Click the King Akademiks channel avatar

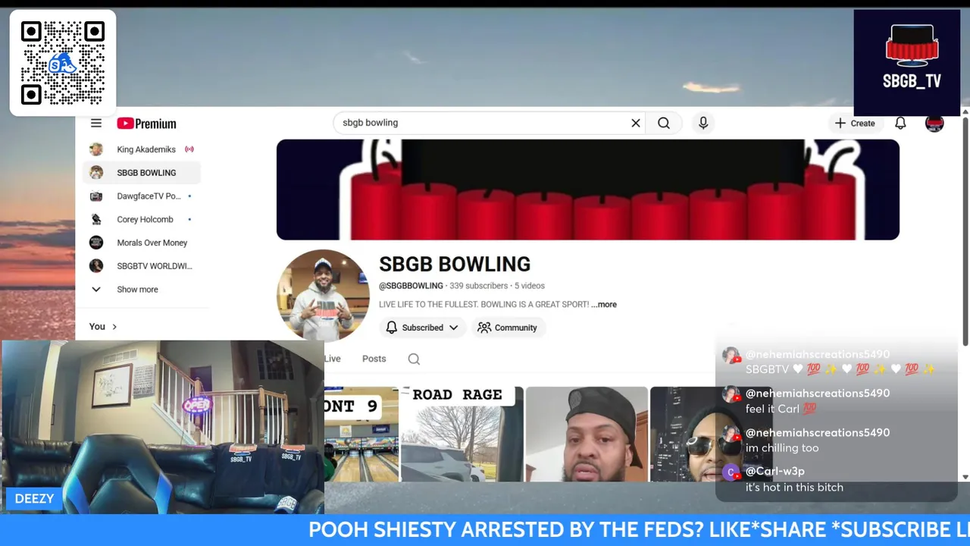tap(96, 149)
